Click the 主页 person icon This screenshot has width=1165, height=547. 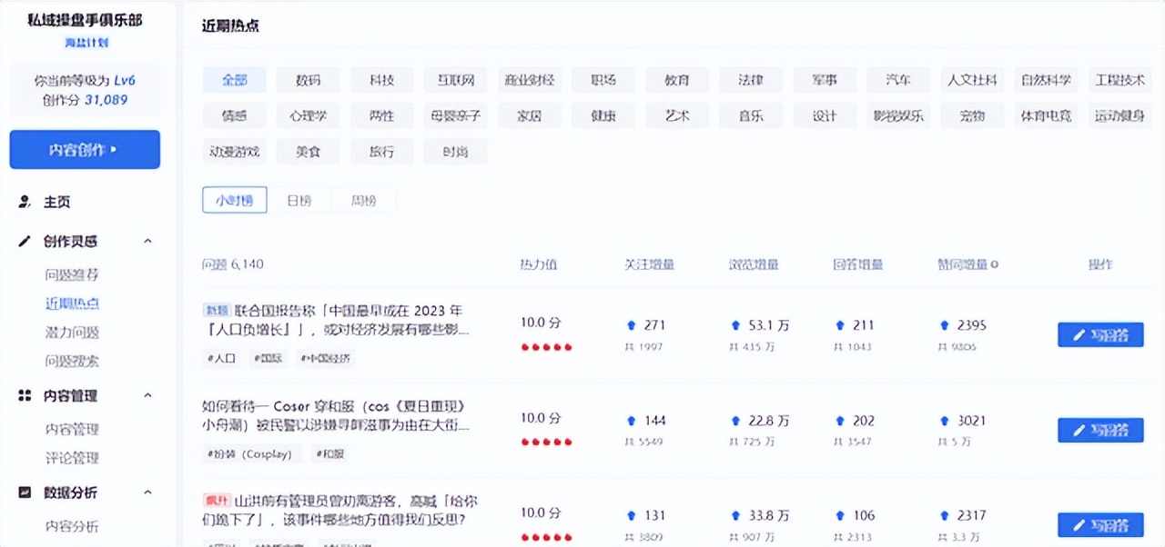pyautogui.click(x=25, y=202)
